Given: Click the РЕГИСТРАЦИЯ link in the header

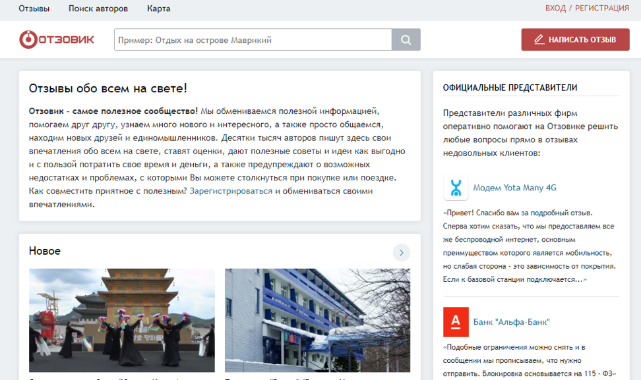Looking at the screenshot, I should [x=602, y=9].
